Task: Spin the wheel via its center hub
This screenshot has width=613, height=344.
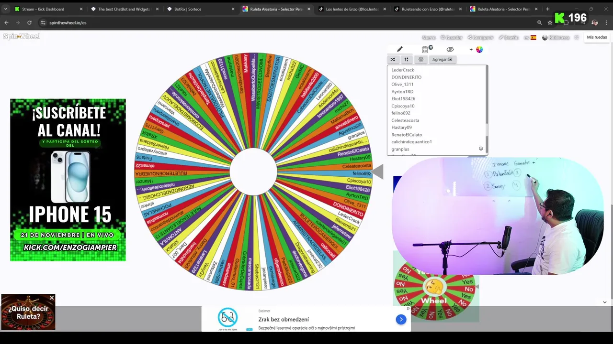Action: point(253,172)
